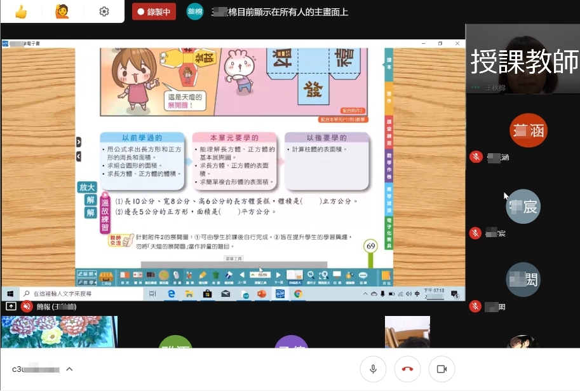Expand the meeting details chevron at bottom left
The height and width of the screenshot is (391, 580).
tap(69, 369)
